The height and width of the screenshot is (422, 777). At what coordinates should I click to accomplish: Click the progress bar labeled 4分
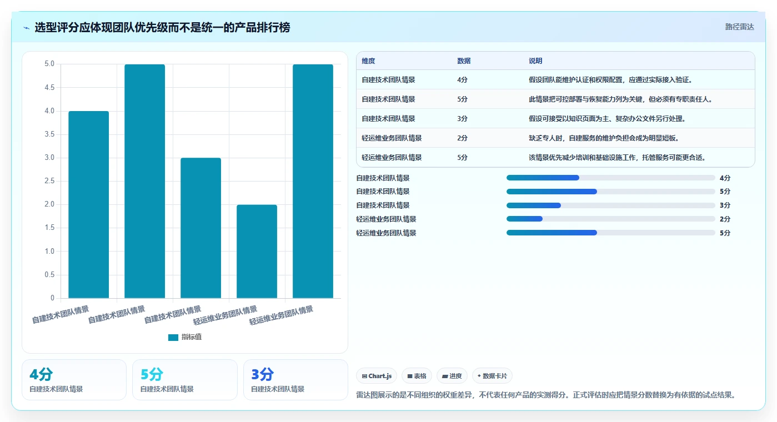[x=610, y=178]
